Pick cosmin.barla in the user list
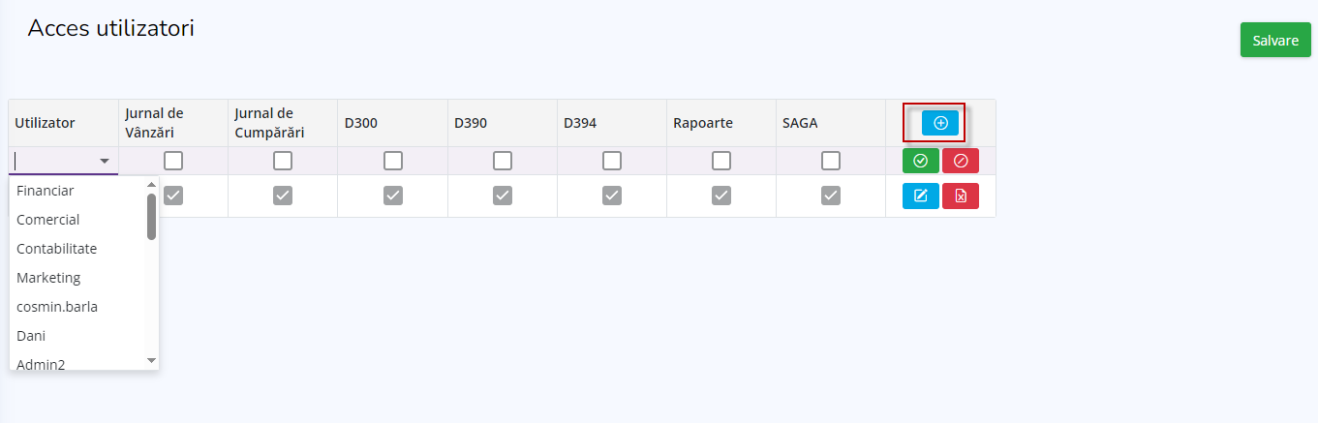This screenshot has width=1318, height=423. click(x=57, y=307)
